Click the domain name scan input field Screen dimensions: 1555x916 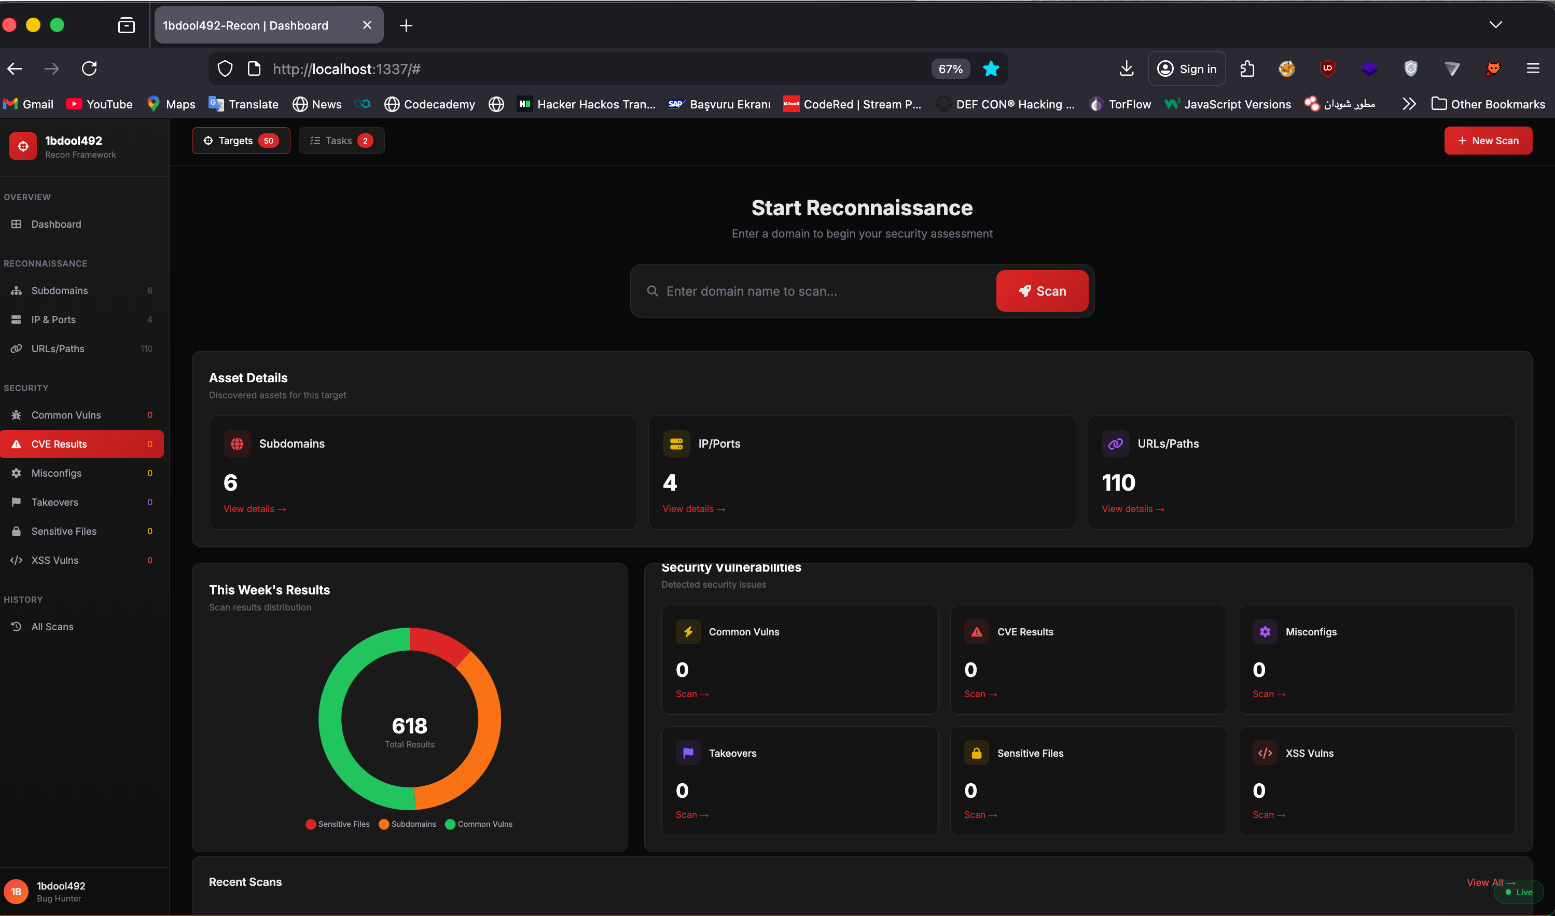(x=802, y=291)
